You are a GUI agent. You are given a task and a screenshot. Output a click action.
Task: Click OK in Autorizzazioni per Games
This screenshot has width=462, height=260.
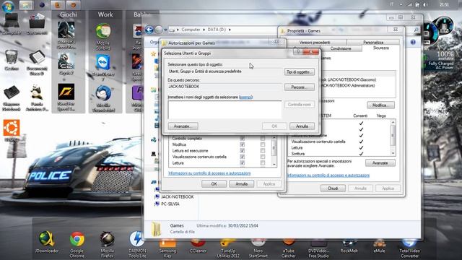tap(214, 184)
